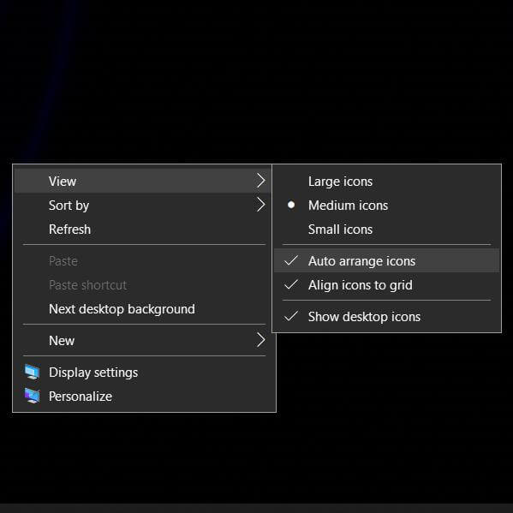The image size is (513, 513).
Task: Toggle Align icons to grid
Action: 387,285
